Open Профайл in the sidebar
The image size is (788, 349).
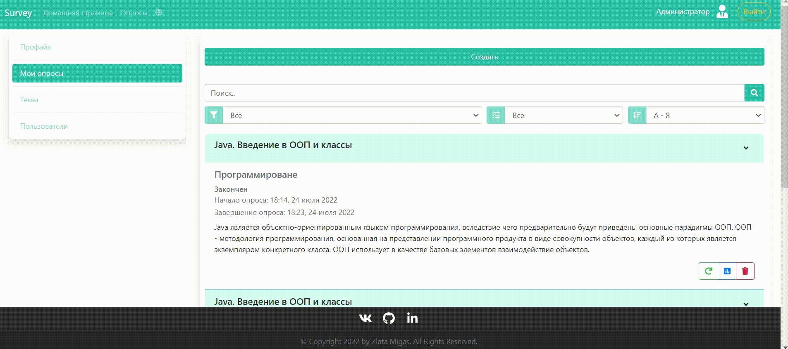(x=36, y=47)
